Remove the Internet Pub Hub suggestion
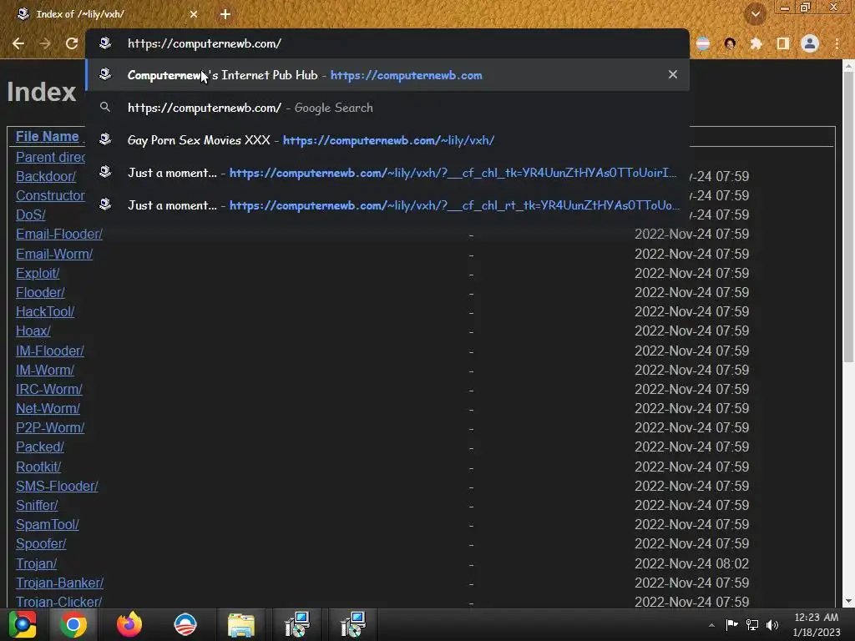Screen dimensions: 855x641 click(673, 74)
